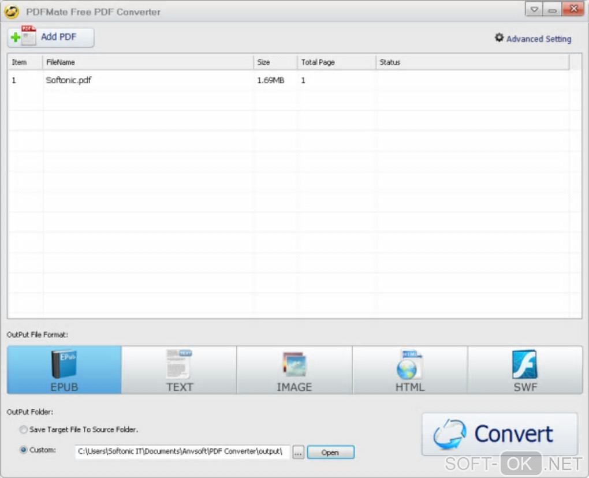
Task: Sort by the Item column header
Action: pyautogui.click(x=25, y=62)
